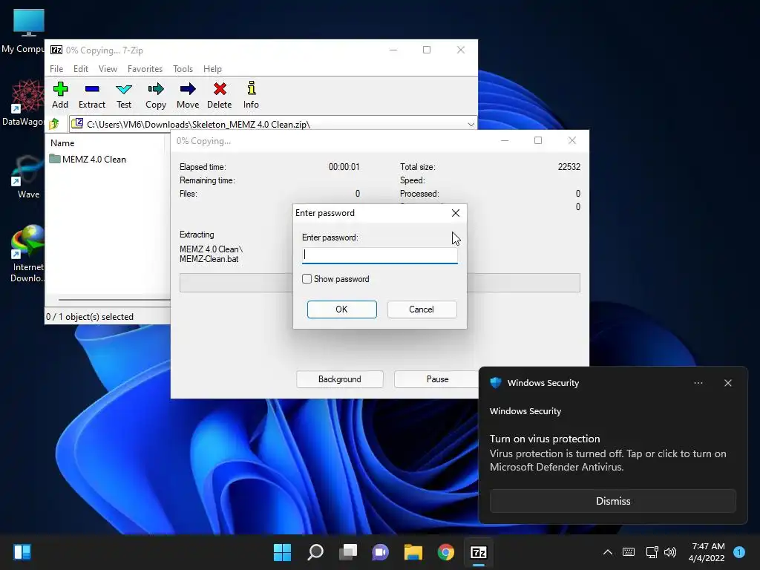Click the Move toolbar icon
760x570 pixels.
188,95
